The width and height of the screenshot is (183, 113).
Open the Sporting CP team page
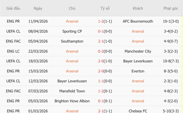point(72,31)
